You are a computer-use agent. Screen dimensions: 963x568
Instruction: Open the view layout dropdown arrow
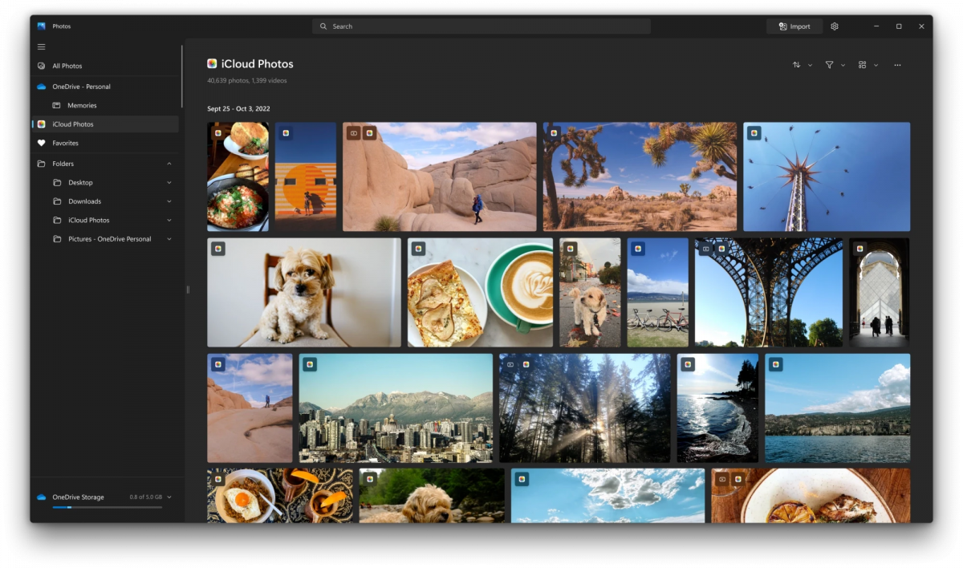coord(876,65)
